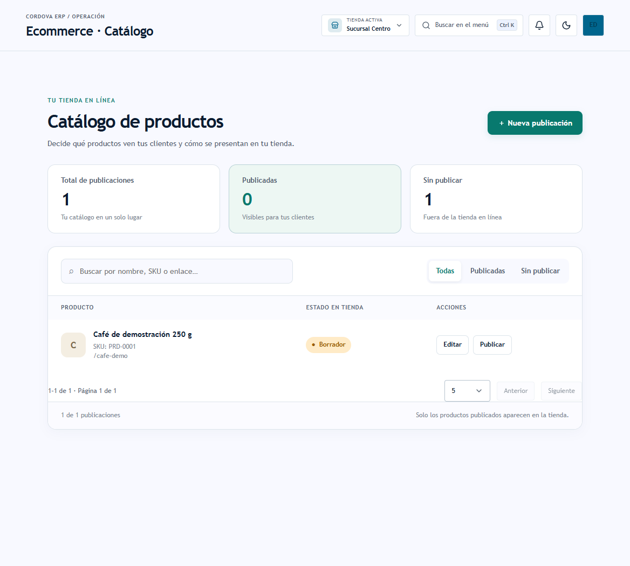Click the store icon in Tienda activa
The image size is (630, 566).
point(334,25)
